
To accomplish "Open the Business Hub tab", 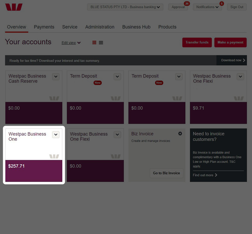I will tap(136, 27).
